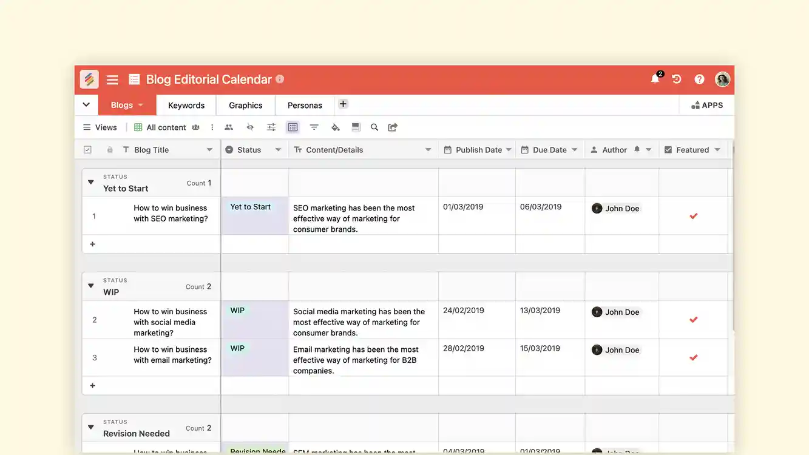Click the share/export icon in the toolbar
This screenshot has height=455, width=809.
pos(392,127)
